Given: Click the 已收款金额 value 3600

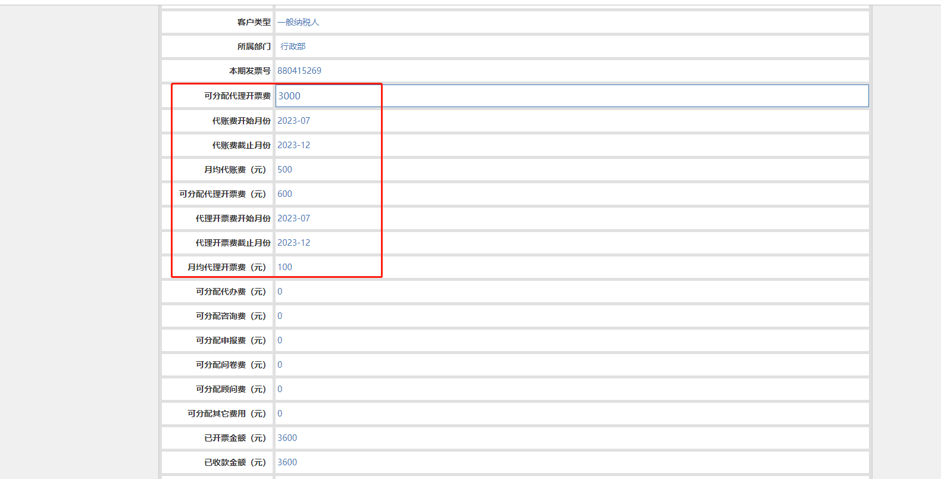Looking at the screenshot, I should pyautogui.click(x=287, y=462).
